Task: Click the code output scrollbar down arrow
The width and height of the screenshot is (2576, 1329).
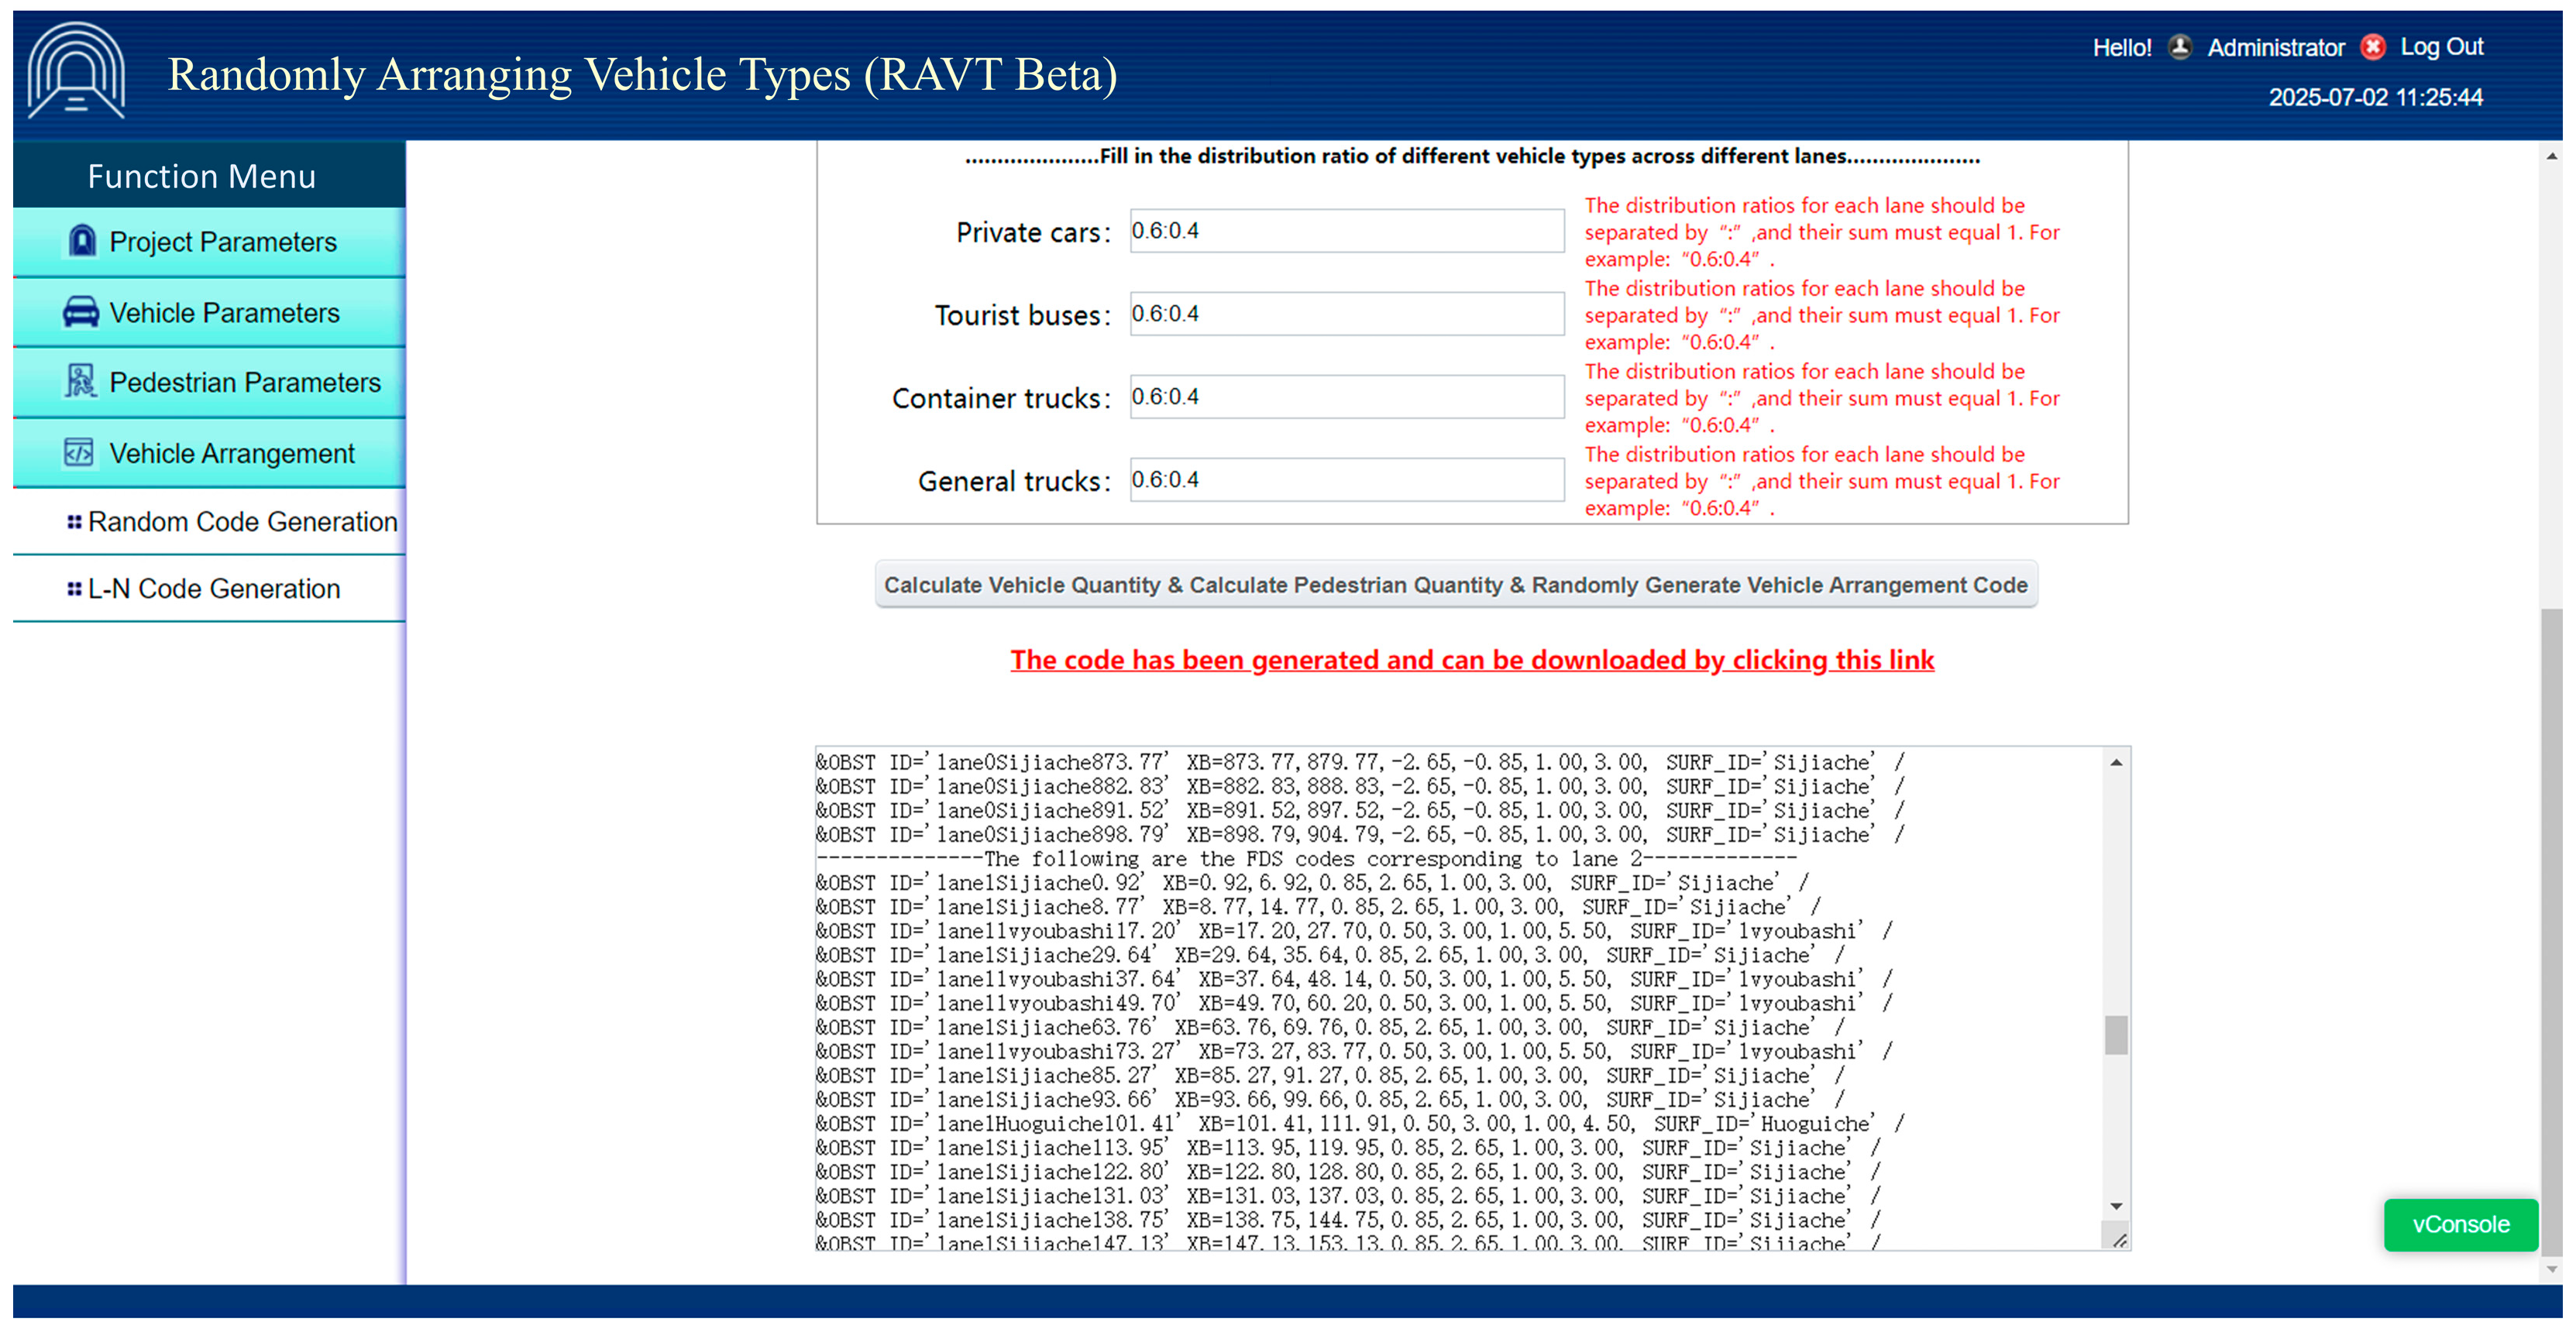Action: pyautogui.click(x=2116, y=1206)
